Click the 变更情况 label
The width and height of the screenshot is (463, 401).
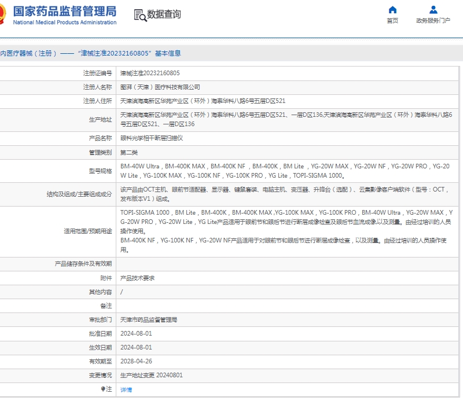coord(100,376)
